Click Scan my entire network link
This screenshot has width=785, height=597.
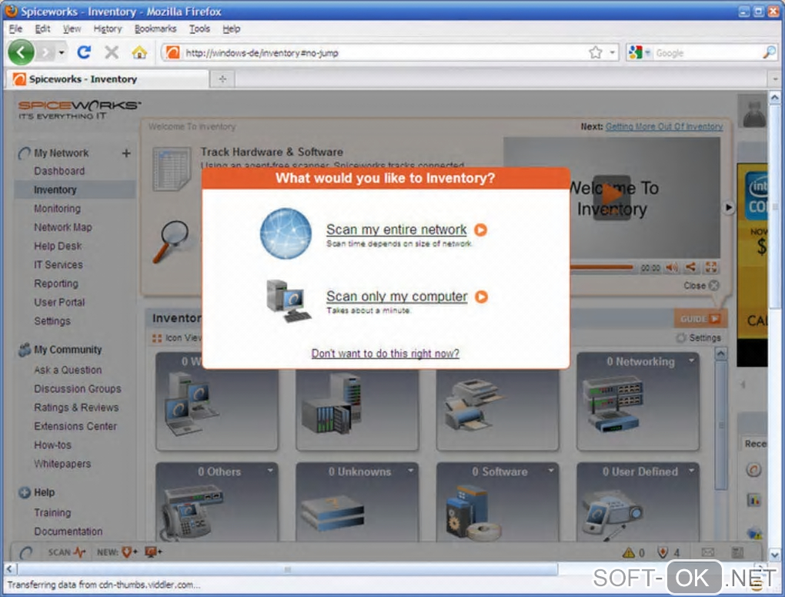(396, 230)
